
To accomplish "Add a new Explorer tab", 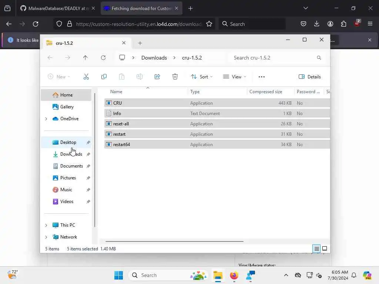I will coord(140,43).
